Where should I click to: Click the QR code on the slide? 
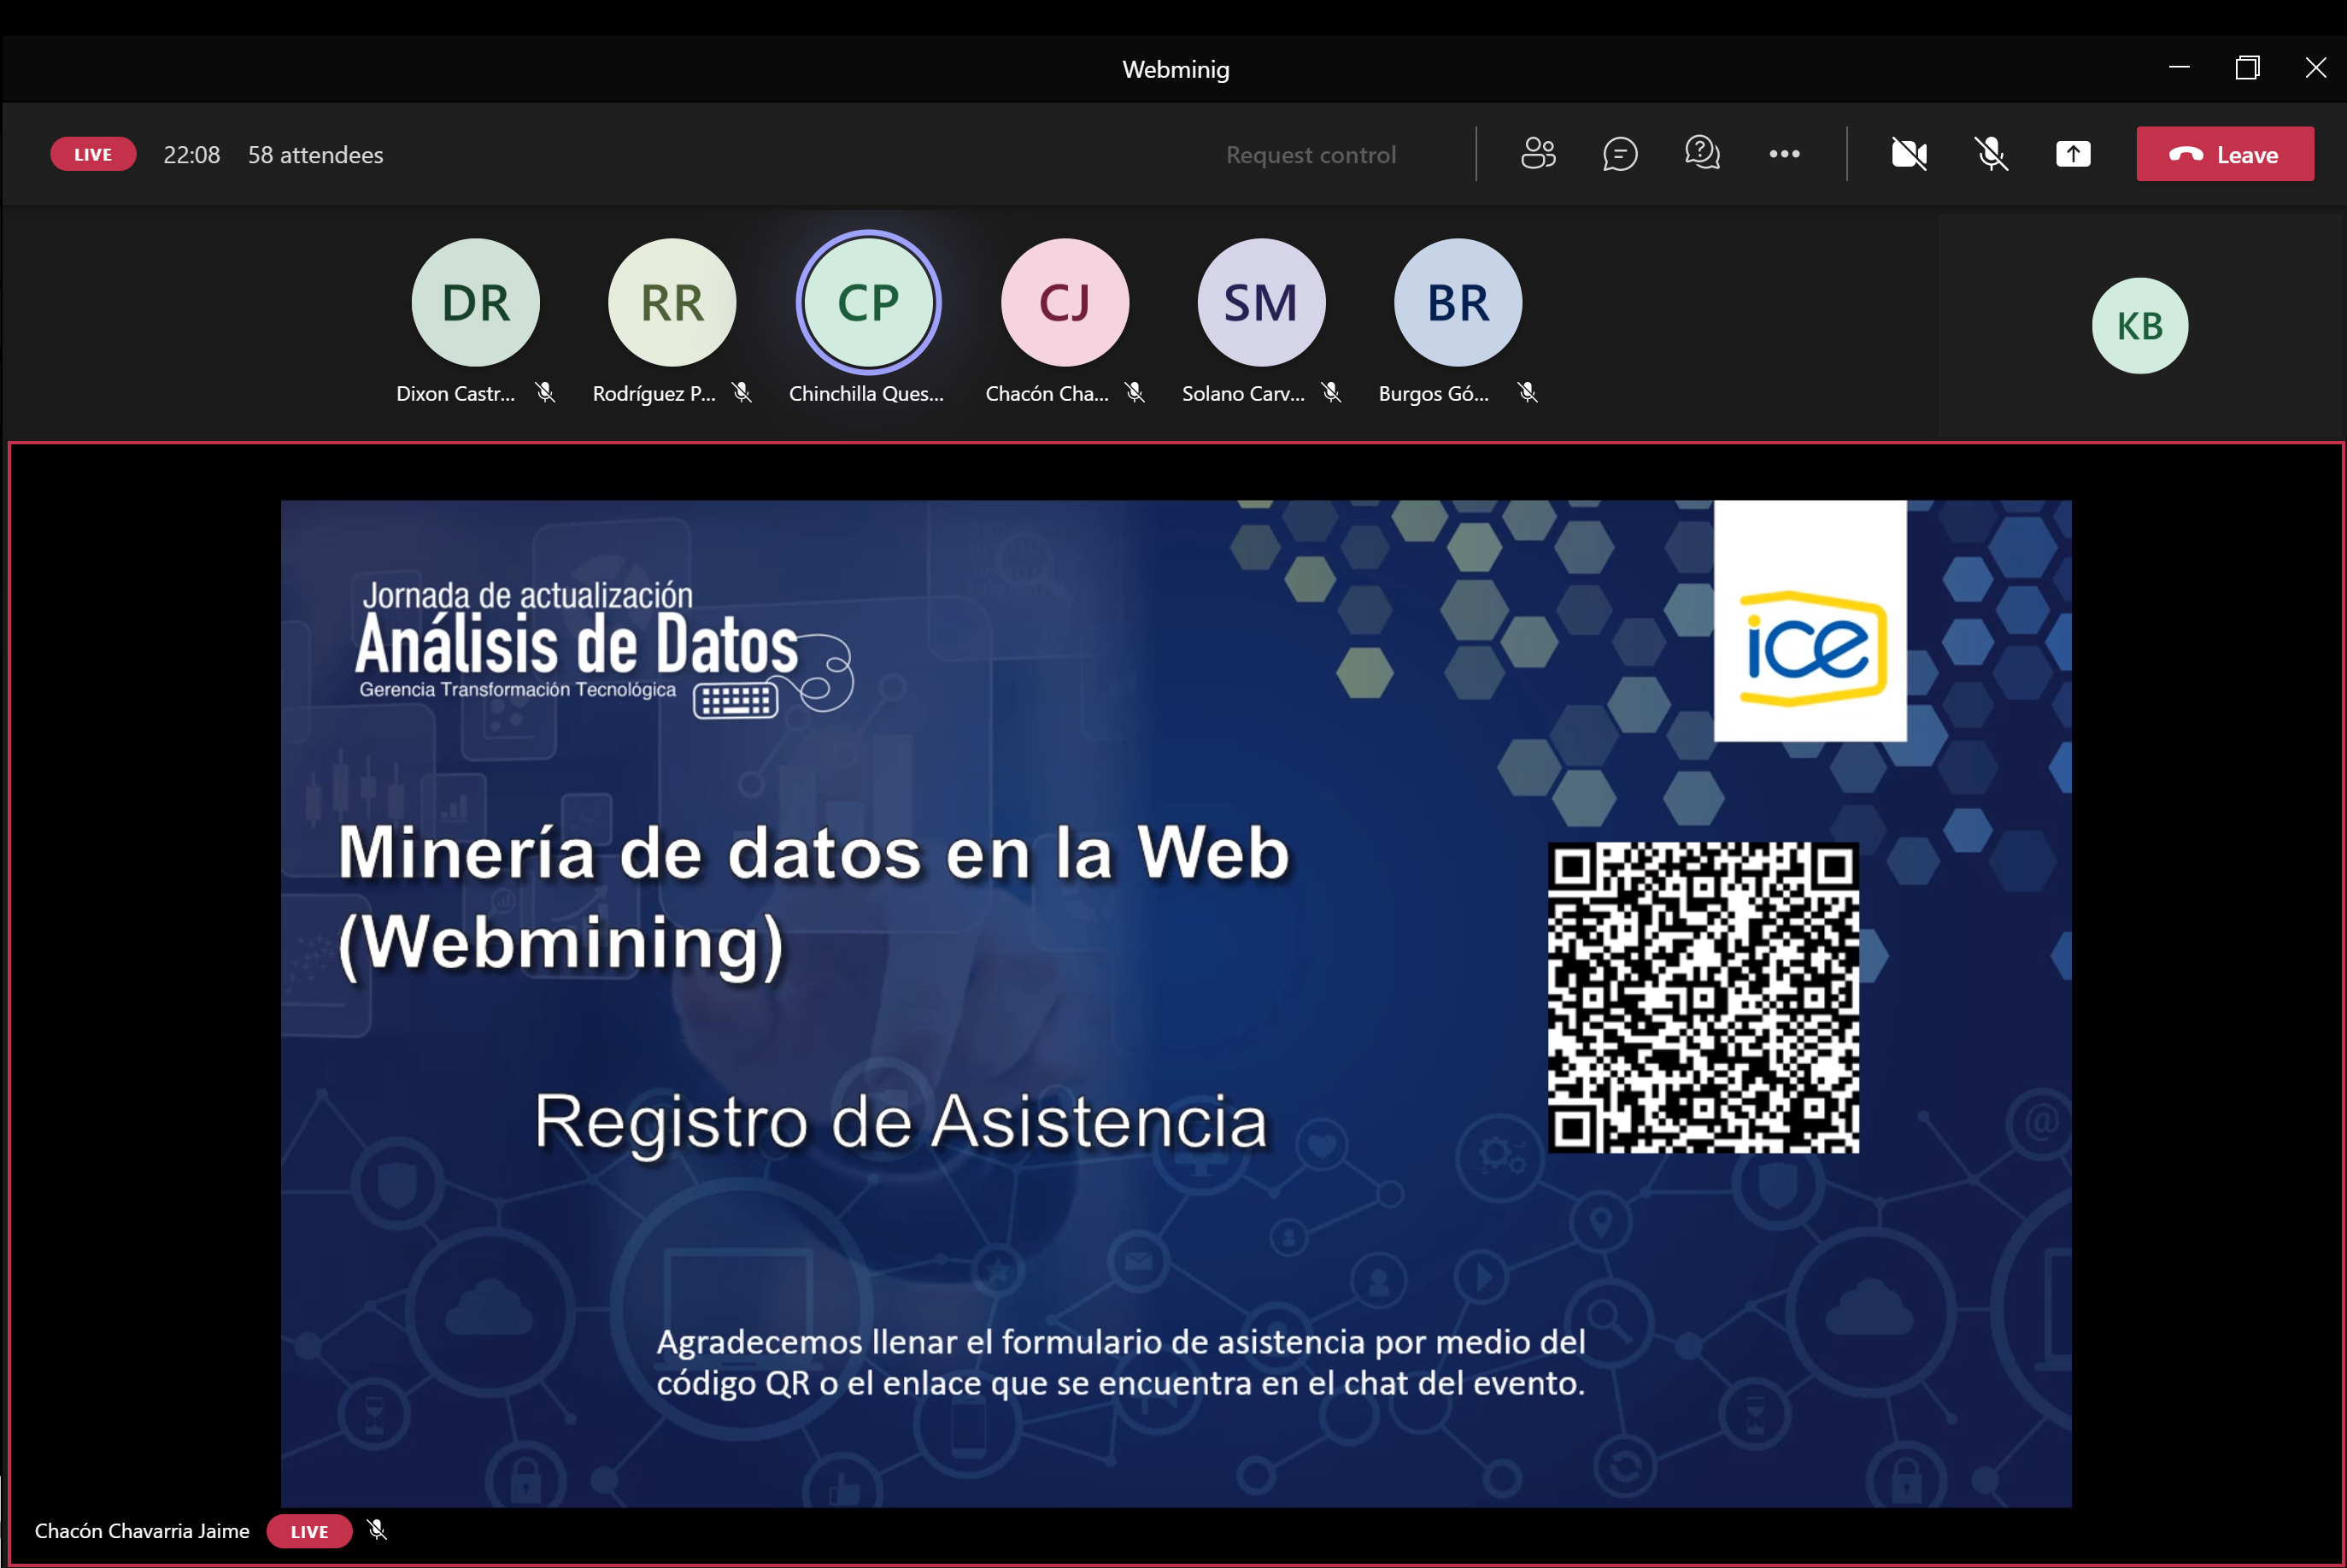(x=1704, y=997)
